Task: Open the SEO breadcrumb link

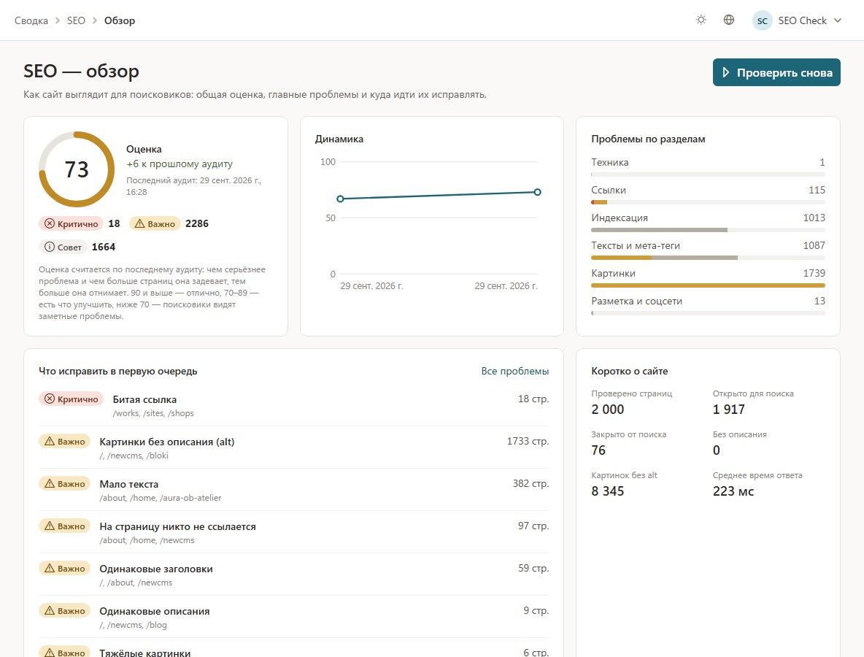Action: (x=76, y=20)
